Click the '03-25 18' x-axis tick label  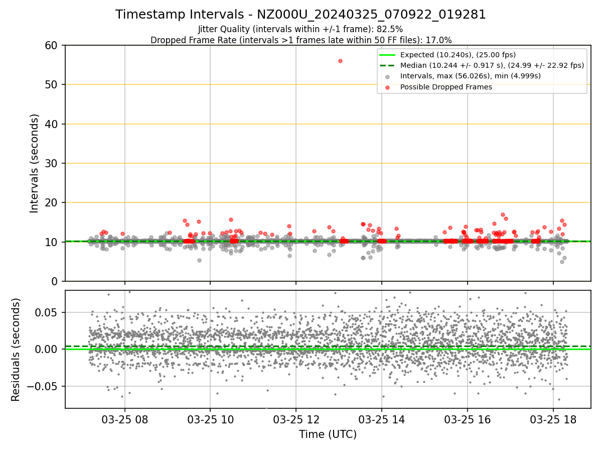tap(553, 419)
